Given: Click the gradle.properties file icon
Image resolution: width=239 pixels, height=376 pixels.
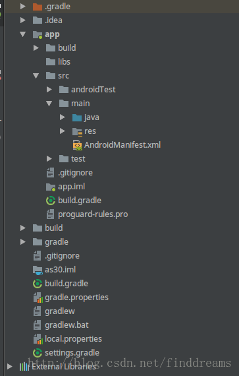Looking at the screenshot, I should click(x=38, y=298).
